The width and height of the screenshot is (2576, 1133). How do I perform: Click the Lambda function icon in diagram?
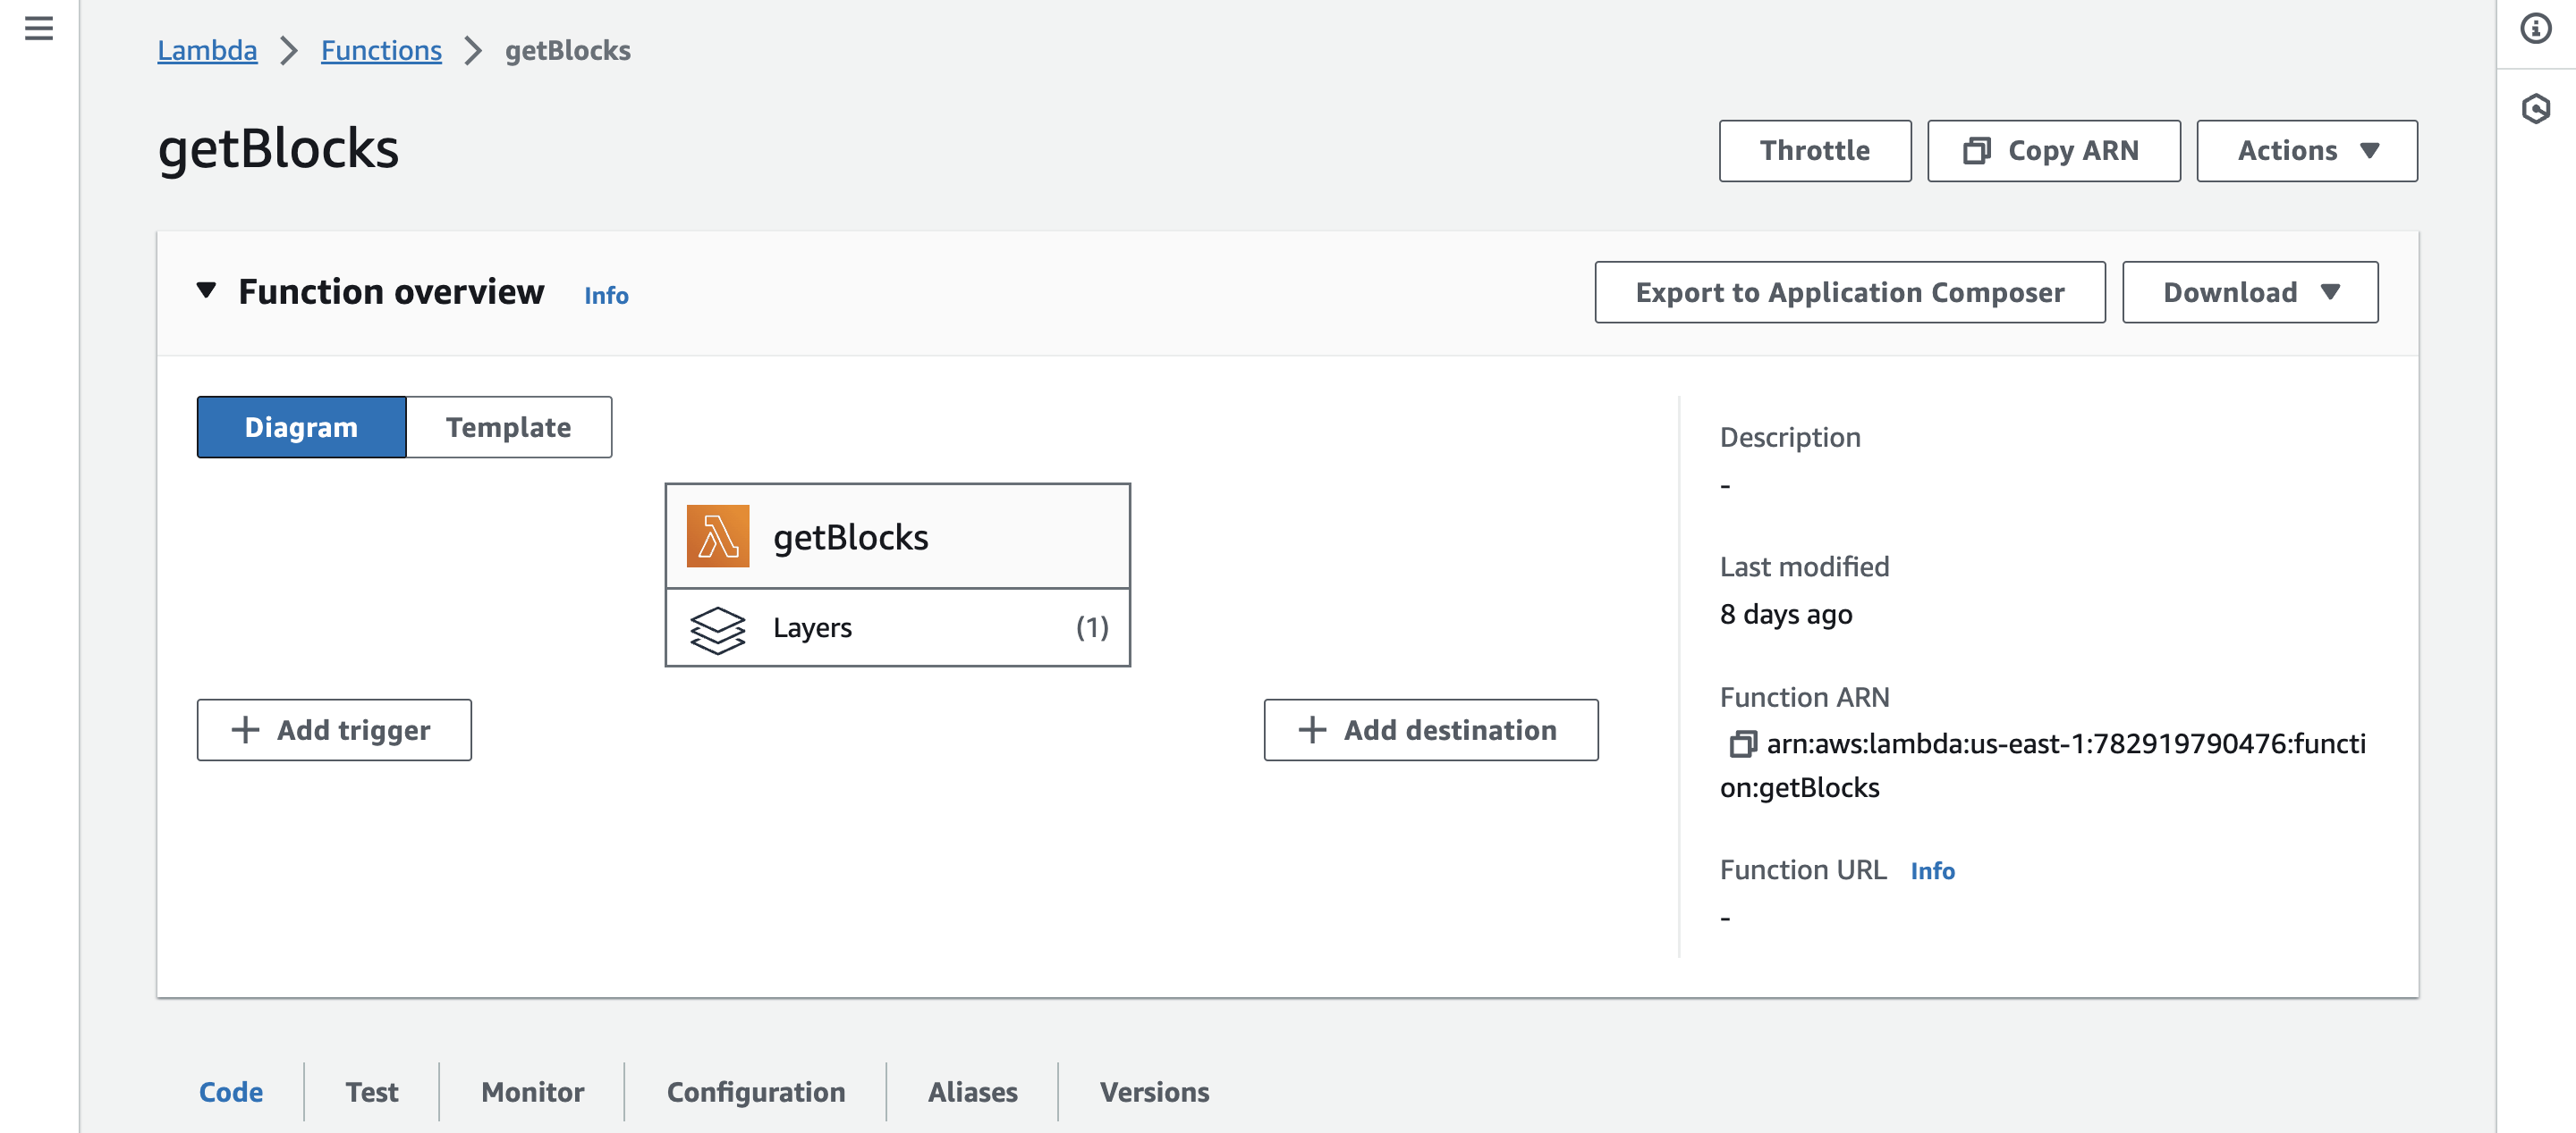[717, 536]
